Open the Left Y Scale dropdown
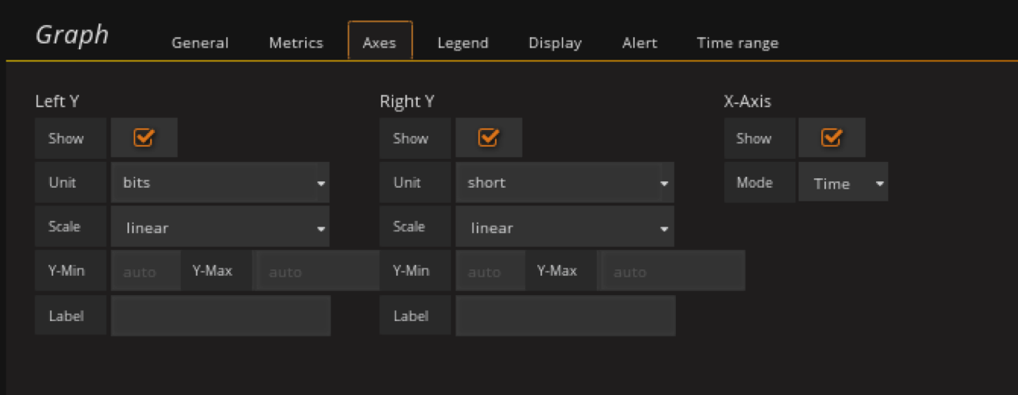The image size is (1018, 395). [x=220, y=228]
